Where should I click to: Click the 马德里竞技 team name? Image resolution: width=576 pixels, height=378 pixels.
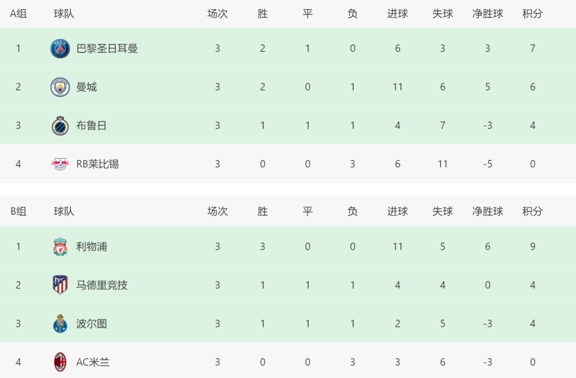pos(102,285)
